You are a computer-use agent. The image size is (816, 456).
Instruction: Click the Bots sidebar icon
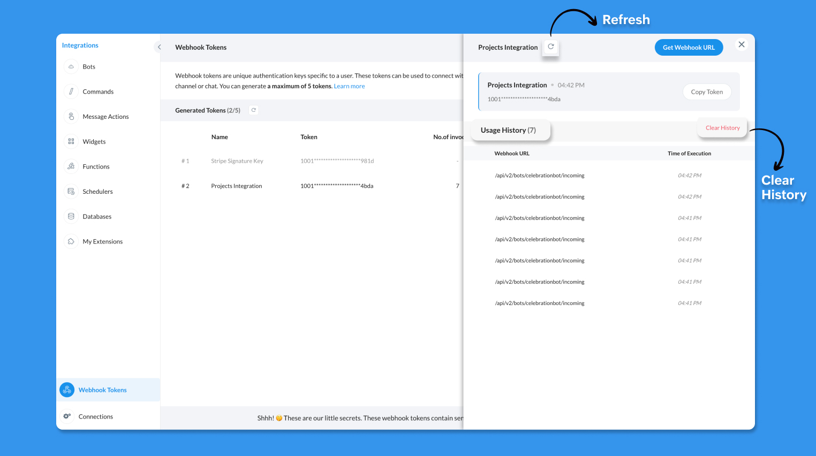coord(71,67)
